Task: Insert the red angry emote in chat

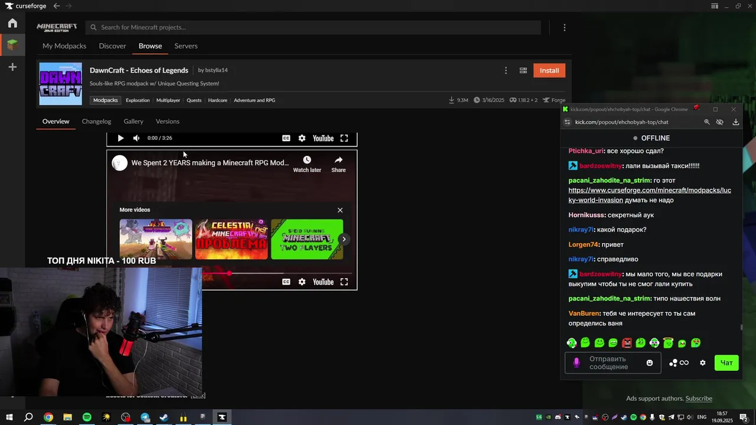Action: point(627,343)
